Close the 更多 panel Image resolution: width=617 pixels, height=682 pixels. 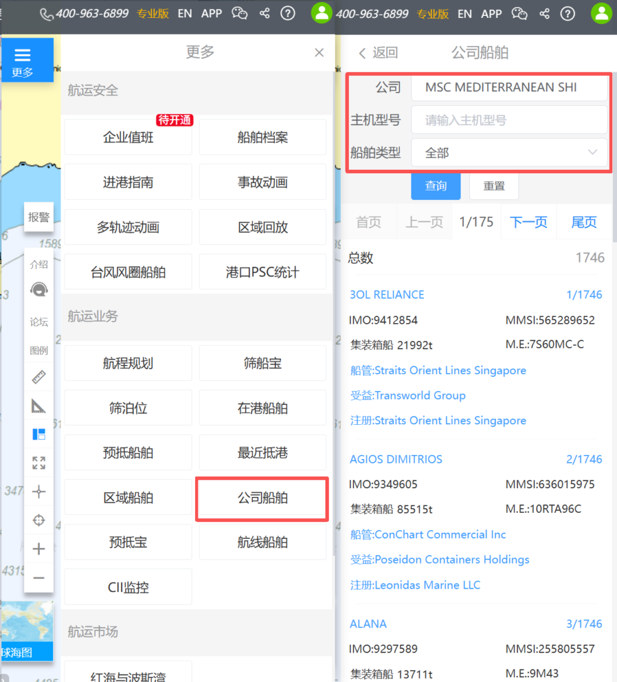coord(319,53)
